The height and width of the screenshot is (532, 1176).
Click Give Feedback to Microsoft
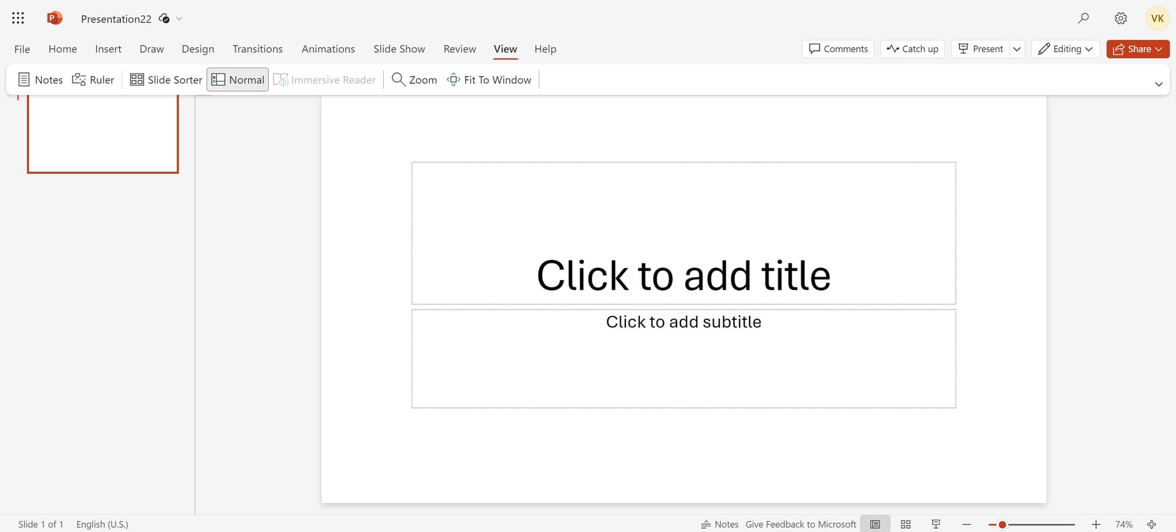800,524
